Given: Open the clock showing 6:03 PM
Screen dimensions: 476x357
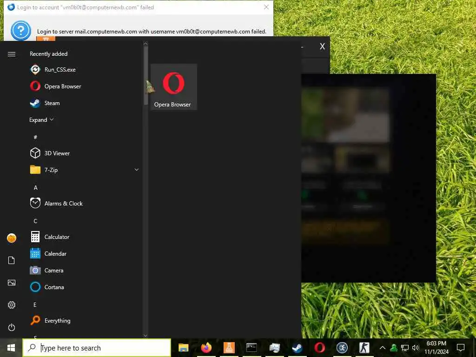Looking at the screenshot, I should [x=436, y=348].
